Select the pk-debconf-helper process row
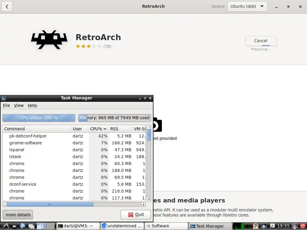The height and width of the screenshot is (230, 307). pyautogui.click(x=74, y=136)
